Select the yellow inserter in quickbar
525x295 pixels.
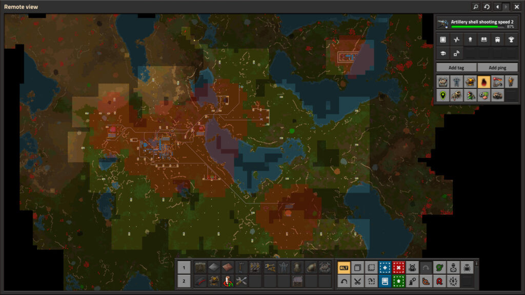click(269, 267)
